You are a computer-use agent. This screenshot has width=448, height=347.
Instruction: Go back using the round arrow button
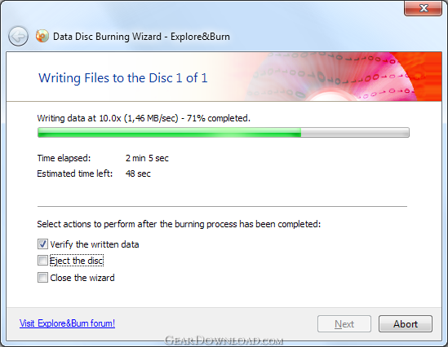18,36
